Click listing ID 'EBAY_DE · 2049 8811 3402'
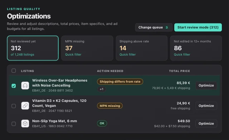Image resolution: width=229 pixels, height=140 pixels. (53, 90)
